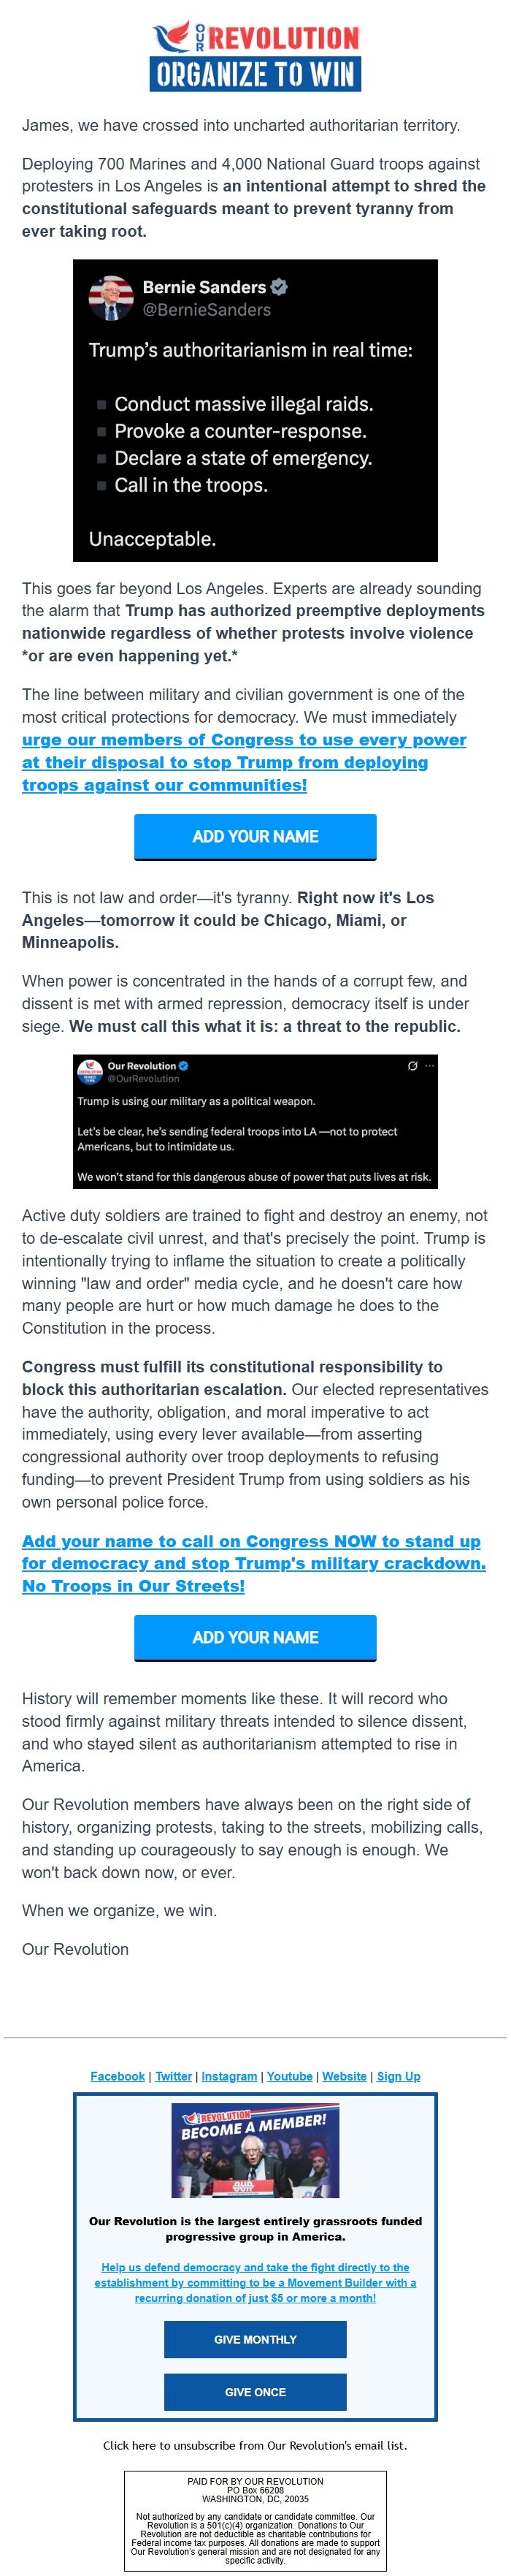
Task: Click the unsubscribe from email list link
Action: [255, 2445]
